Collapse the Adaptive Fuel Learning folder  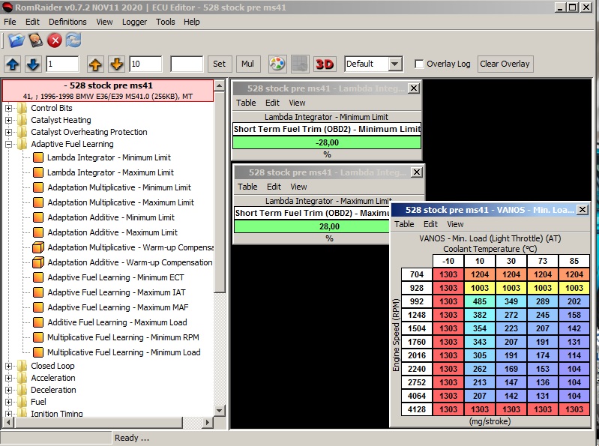coord(9,144)
